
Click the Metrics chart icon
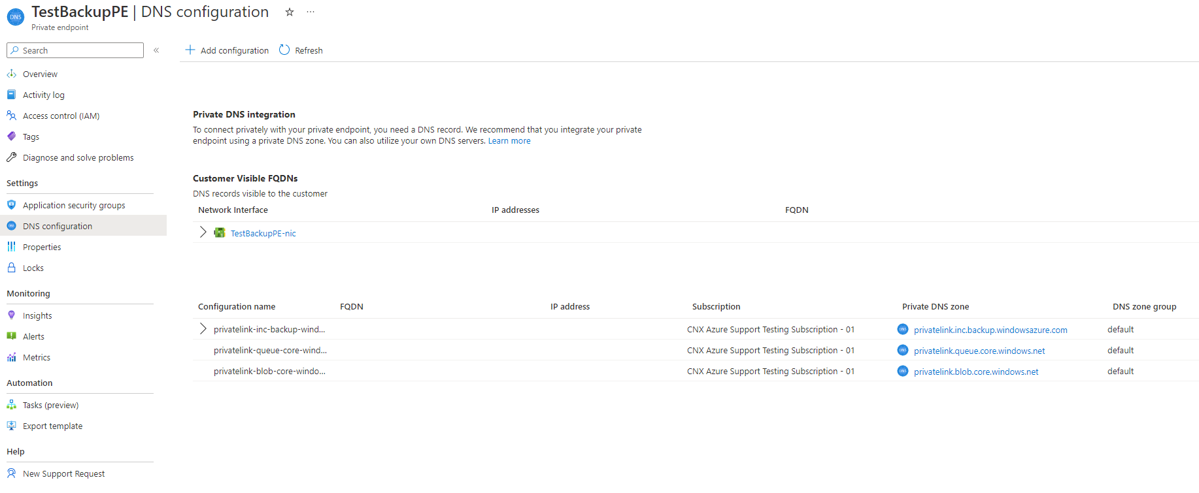coord(12,357)
